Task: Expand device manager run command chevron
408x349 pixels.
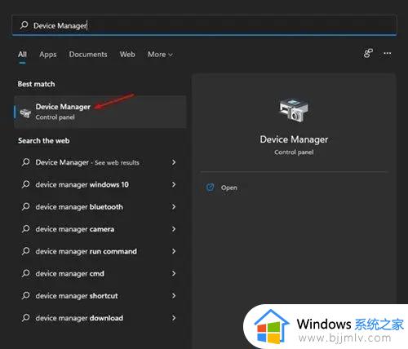Action: coord(174,251)
